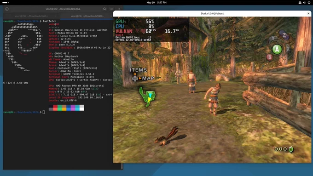
Task: Click the CPU 8% overlay reading
Action: pos(135,26)
